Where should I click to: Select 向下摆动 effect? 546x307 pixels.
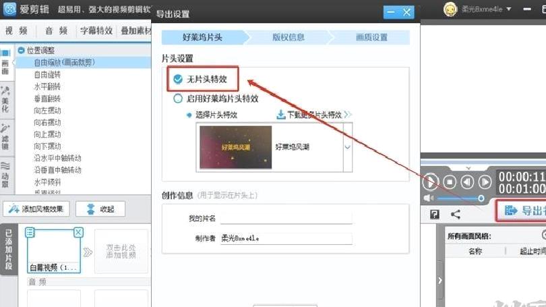[x=47, y=146]
